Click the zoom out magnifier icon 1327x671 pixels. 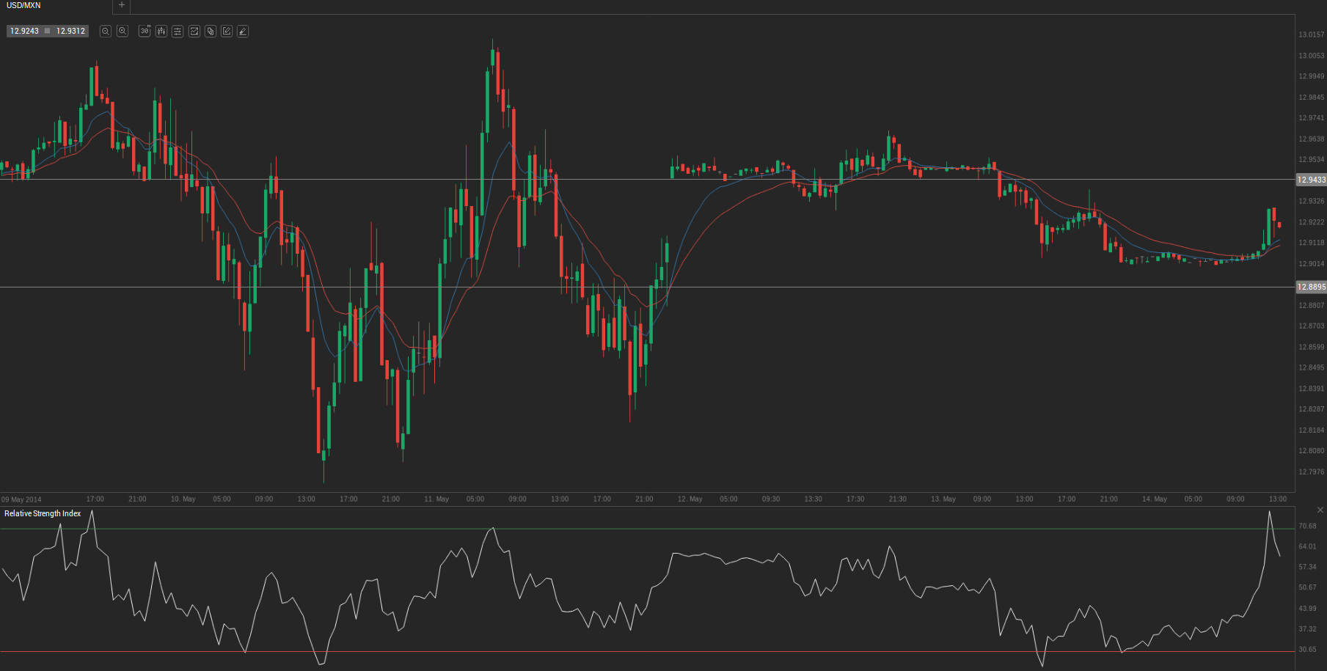pyautogui.click(x=106, y=31)
